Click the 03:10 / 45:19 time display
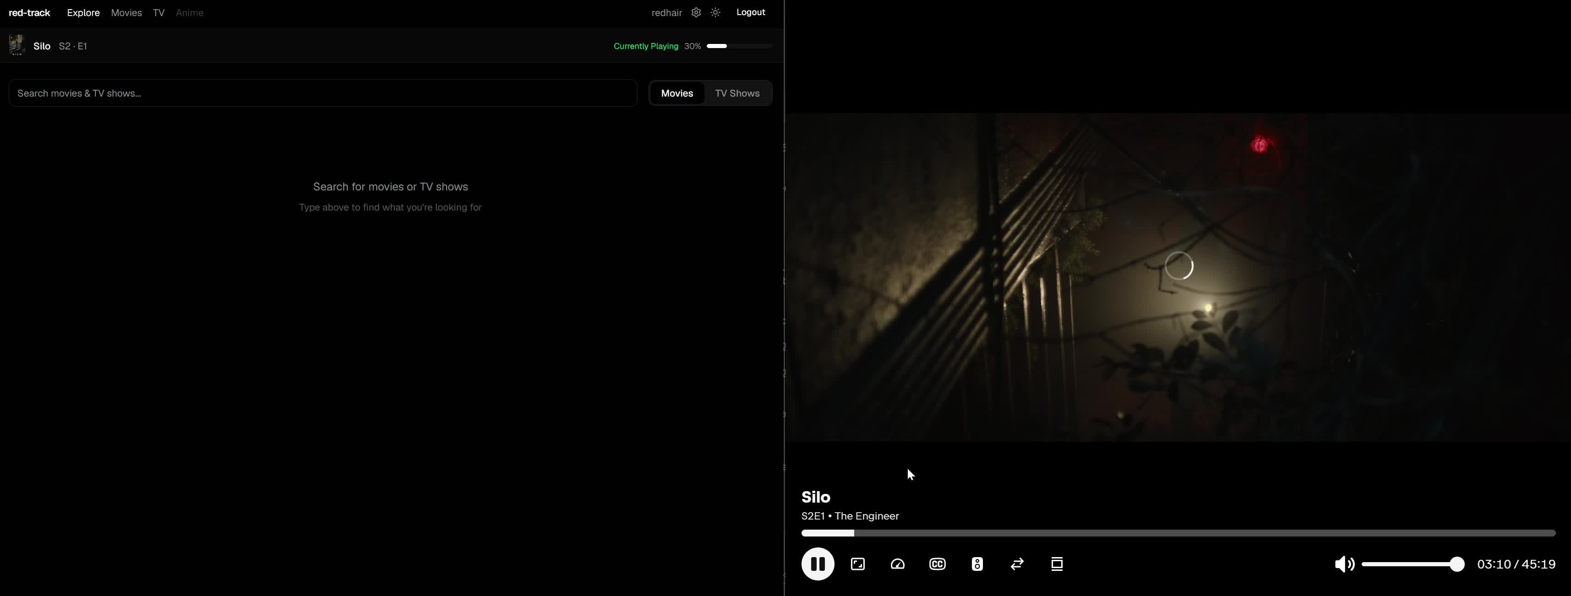Image resolution: width=1571 pixels, height=596 pixels. click(x=1516, y=564)
